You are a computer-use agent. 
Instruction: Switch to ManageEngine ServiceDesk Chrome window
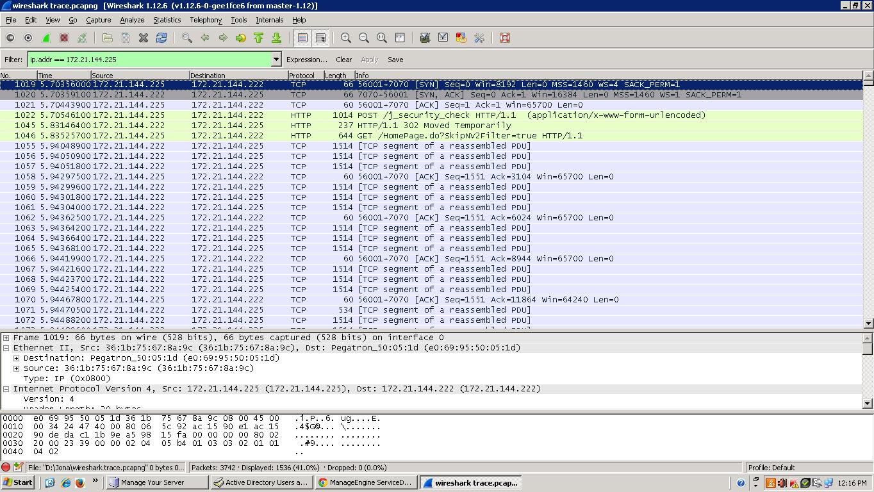(366, 482)
